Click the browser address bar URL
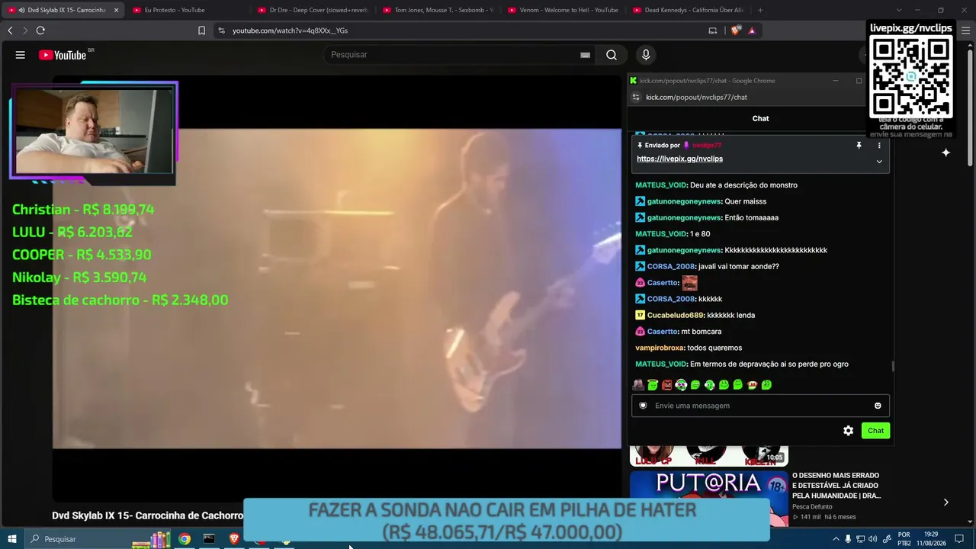976x549 pixels. 290,30
